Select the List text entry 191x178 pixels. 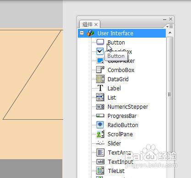[x=112, y=97]
